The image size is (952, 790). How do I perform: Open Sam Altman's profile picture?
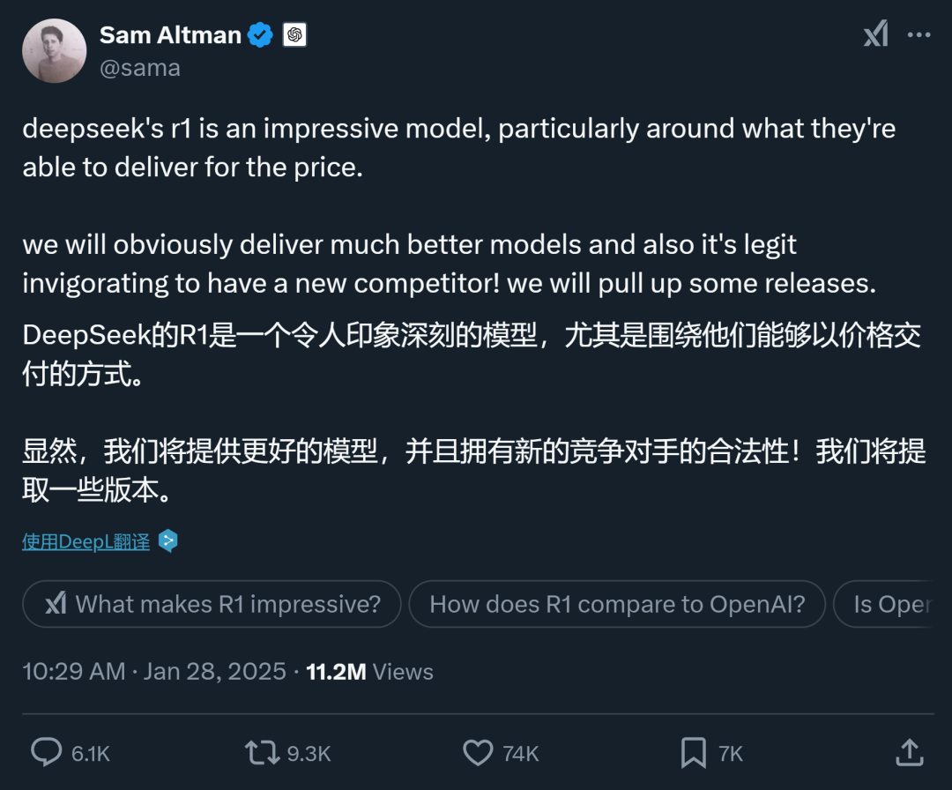55,50
